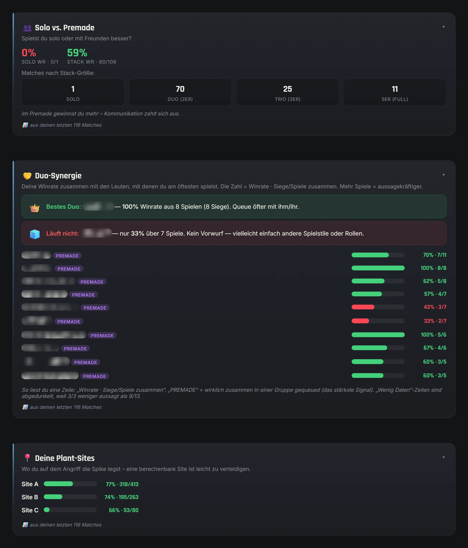
Task: Click the full green bar for 100% · 8/8
Action: click(x=378, y=268)
